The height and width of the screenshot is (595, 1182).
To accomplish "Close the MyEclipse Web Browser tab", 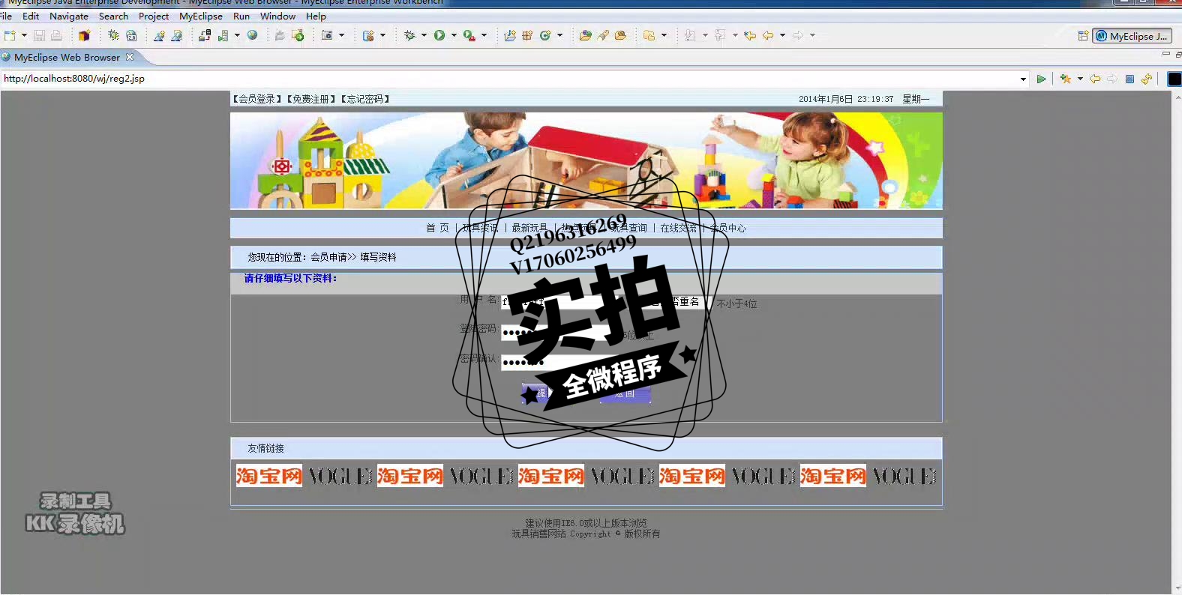I will 130,57.
